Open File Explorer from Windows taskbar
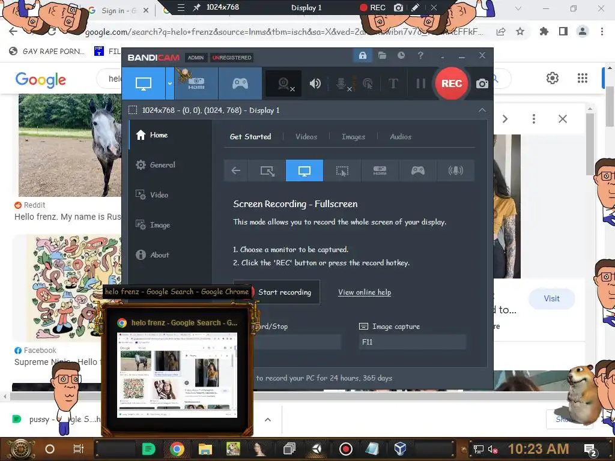The image size is (615, 461). pos(205,449)
